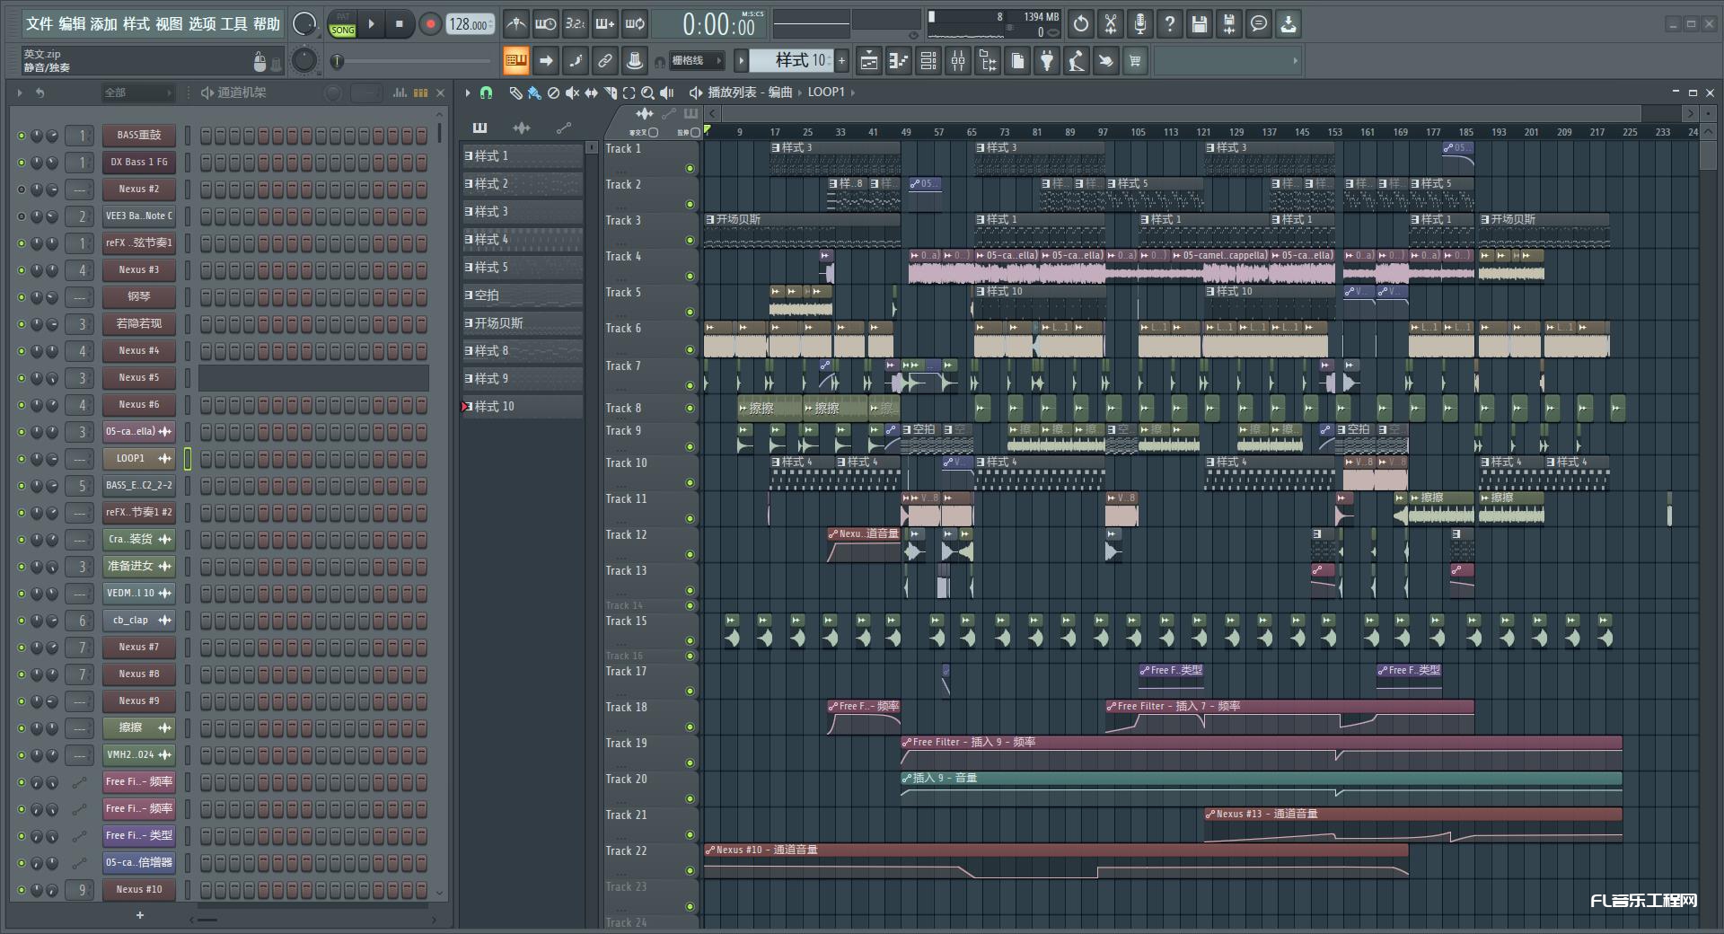This screenshot has width=1724, height=934.
Task: Open help with question mark icon
Action: (1170, 24)
